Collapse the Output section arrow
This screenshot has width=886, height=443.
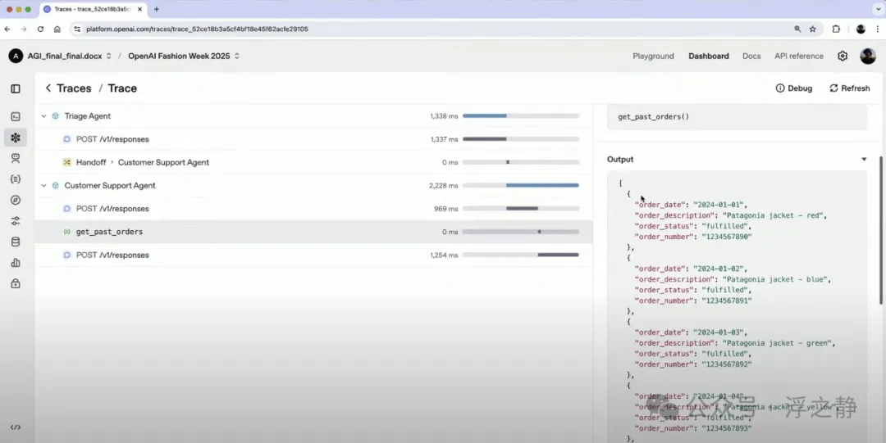click(864, 159)
